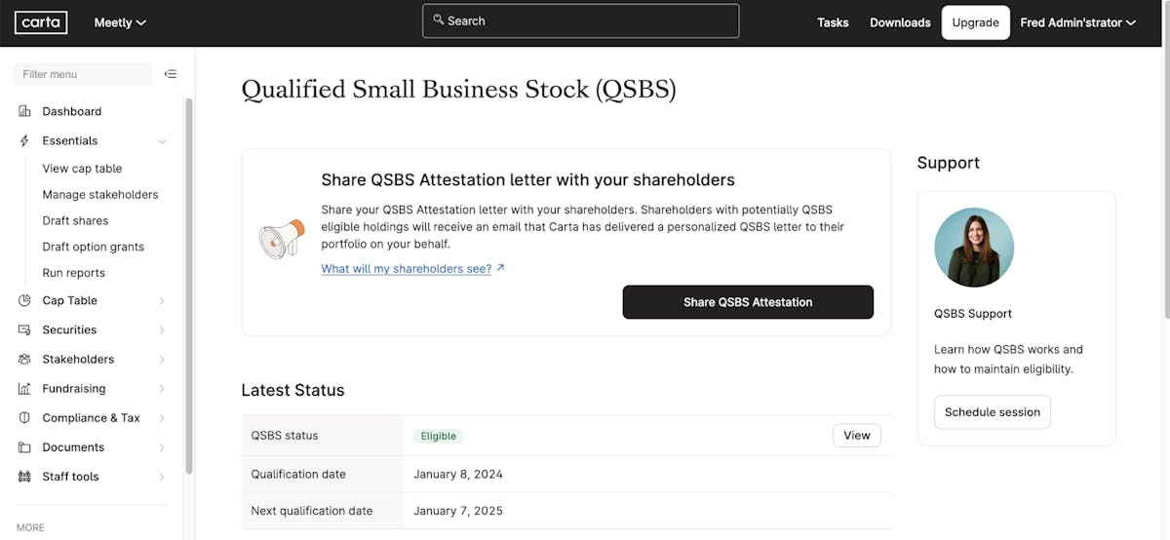
Task: Click the Documents folder icon
Action: [x=24, y=447]
